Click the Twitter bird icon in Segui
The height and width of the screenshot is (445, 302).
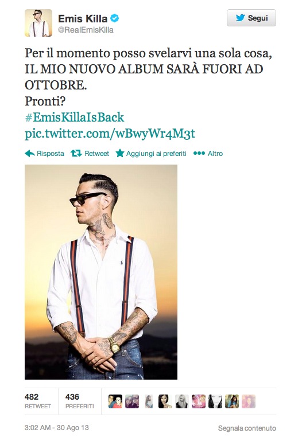pos(241,18)
